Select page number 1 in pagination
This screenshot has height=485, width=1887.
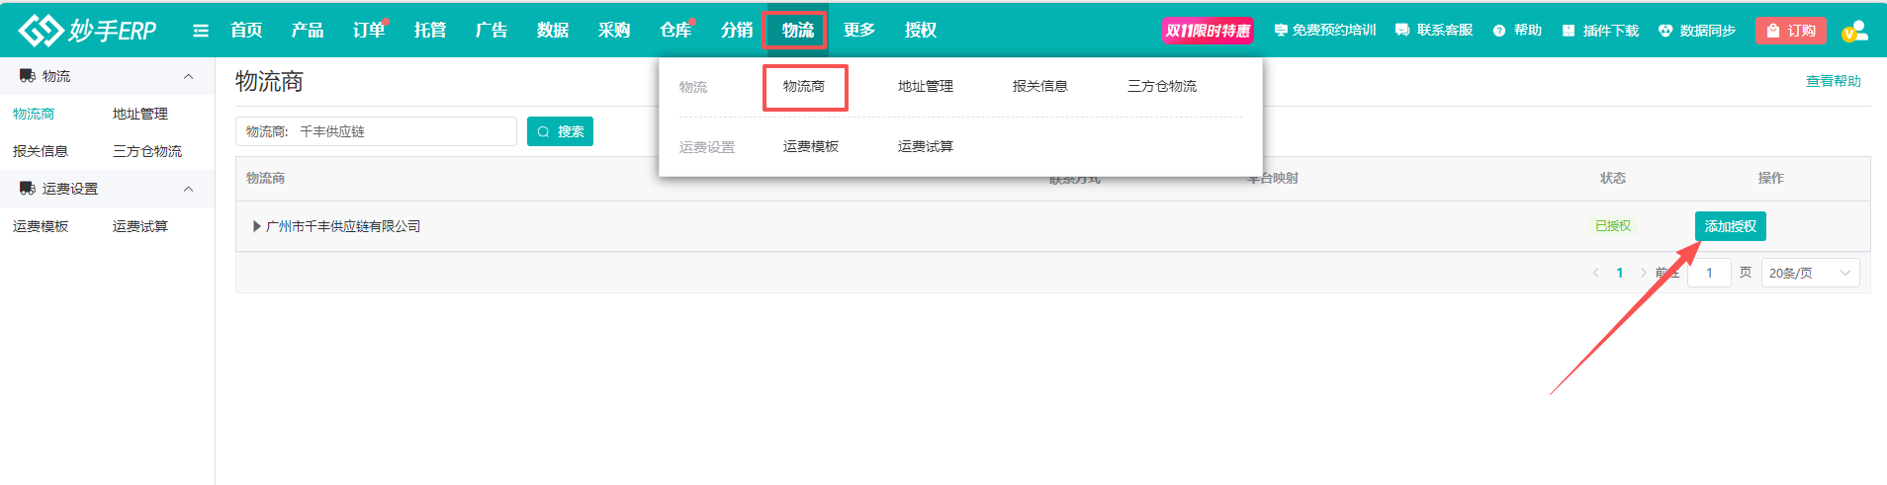(x=1620, y=273)
